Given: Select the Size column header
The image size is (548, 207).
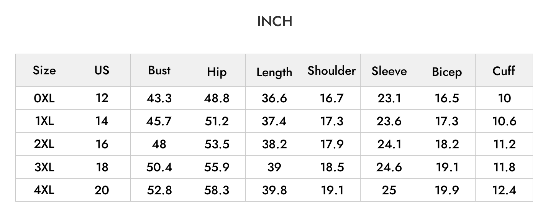Looking at the screenshot, I should (x=44, y=71).
